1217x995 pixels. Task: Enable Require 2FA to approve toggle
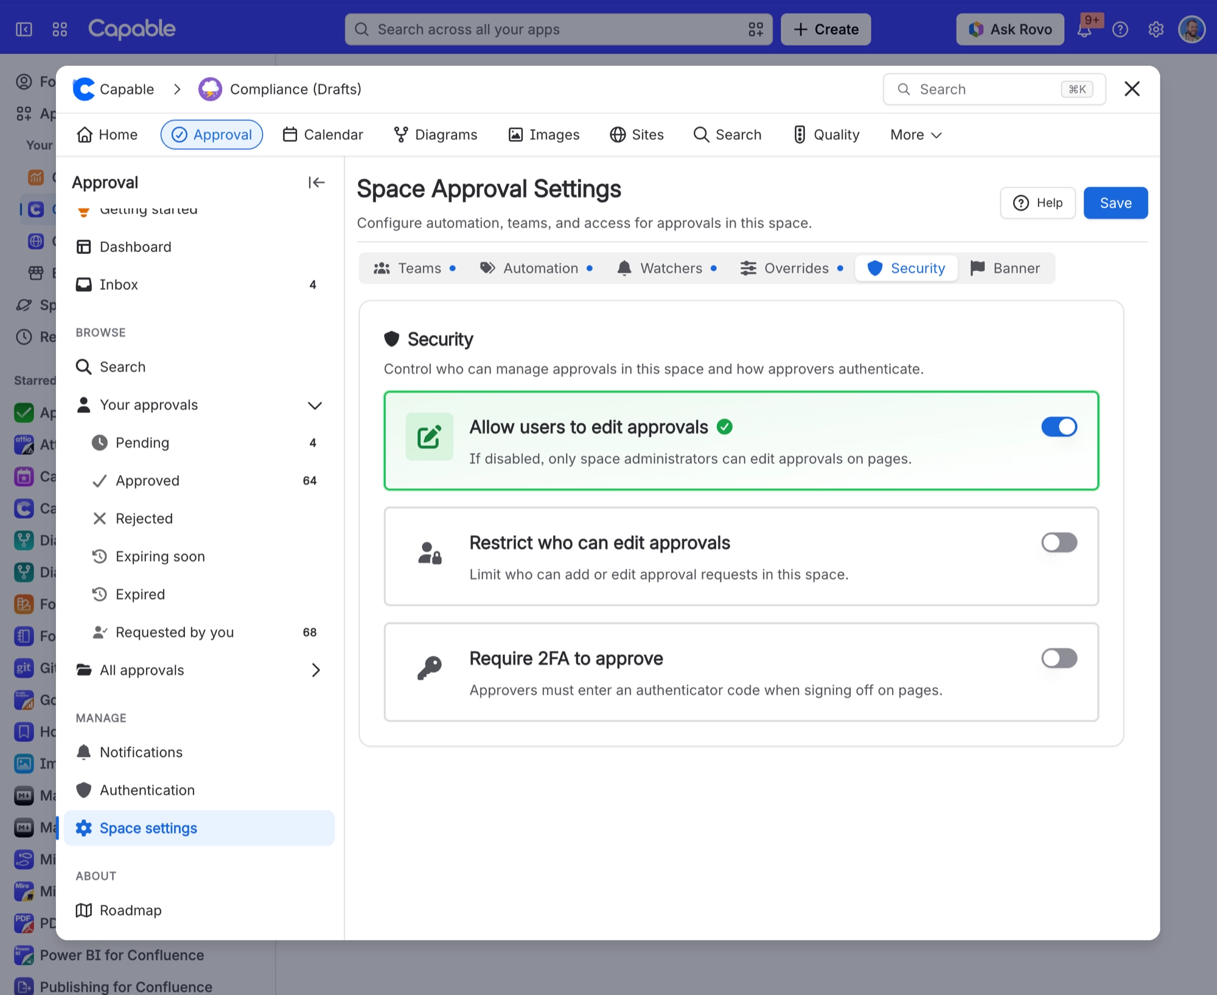tap(1059, 658)
